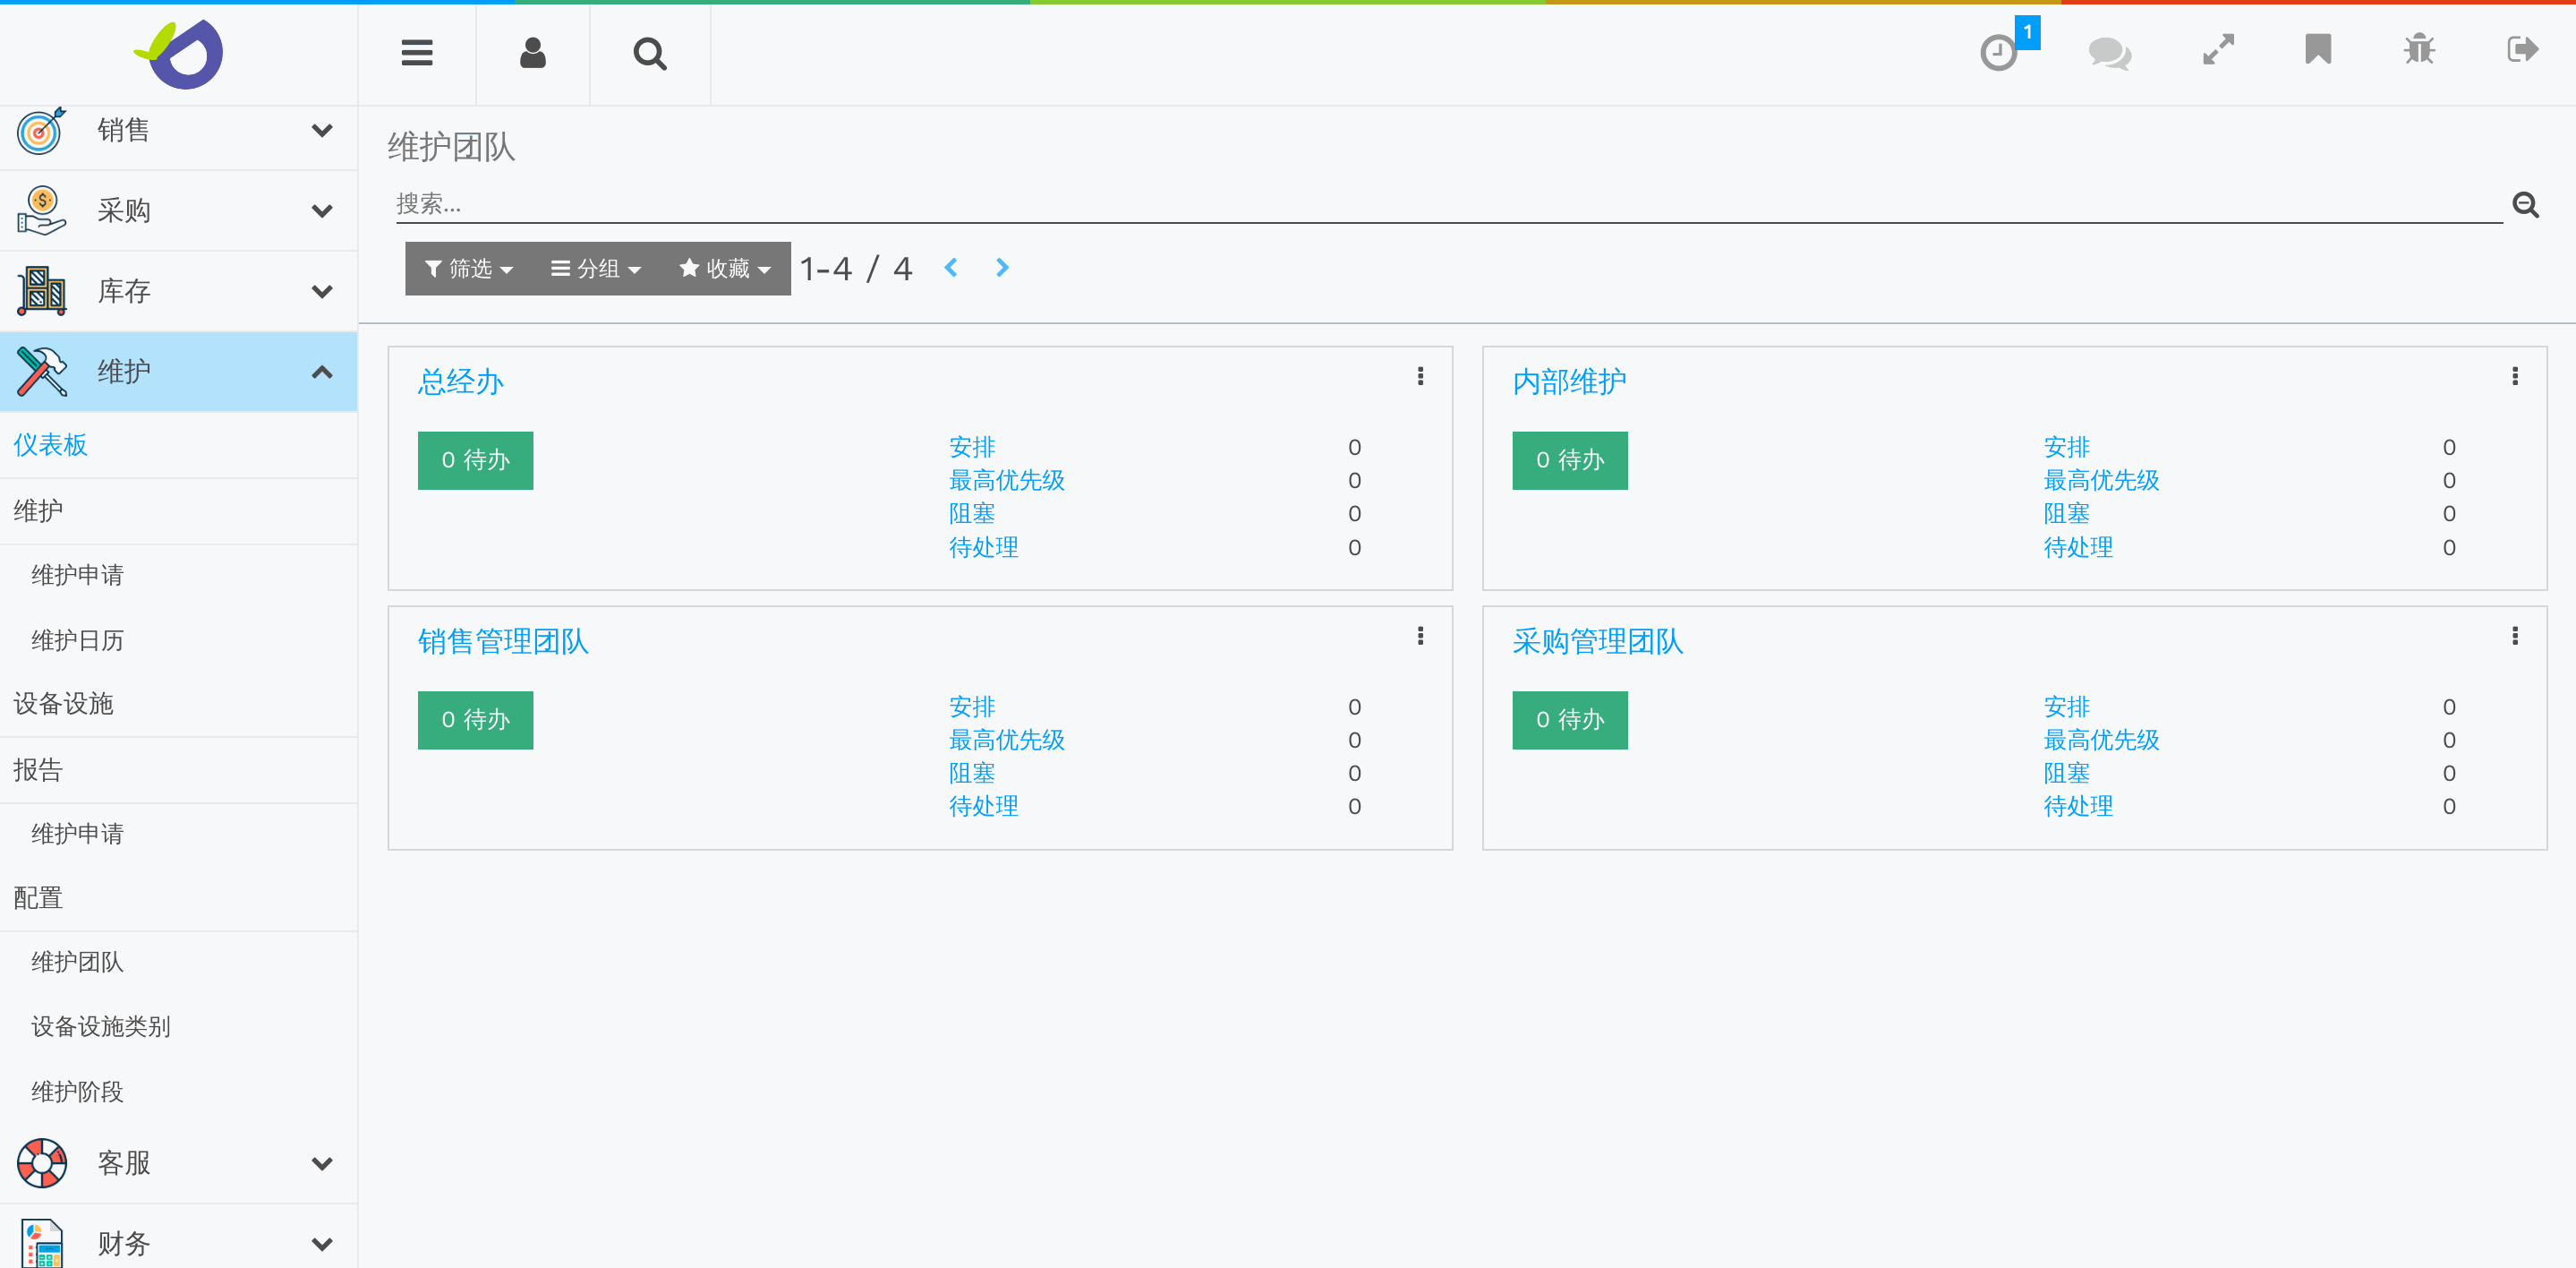Open the user profile icon
This screenshot has width=2576, height=1268.
532,53
